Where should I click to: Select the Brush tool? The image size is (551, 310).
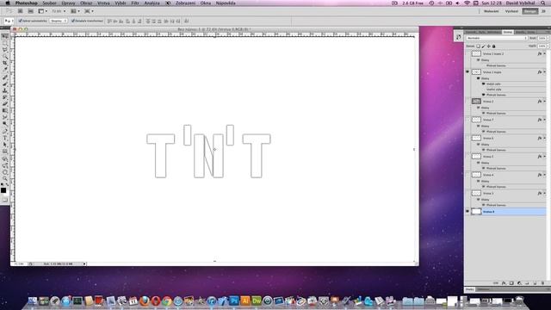(x=5, y=84)
